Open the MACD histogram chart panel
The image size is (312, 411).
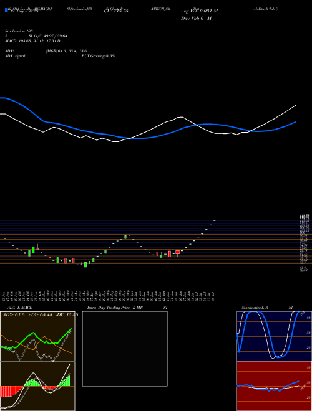[37, 386]
